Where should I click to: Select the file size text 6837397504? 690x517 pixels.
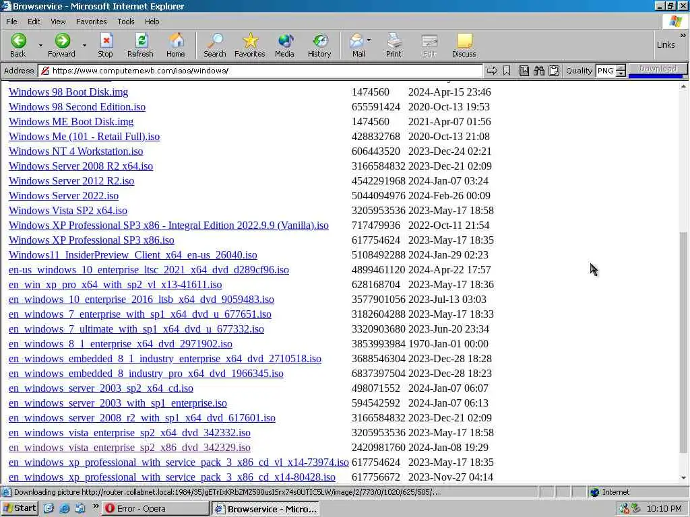[x=379, y=374]
